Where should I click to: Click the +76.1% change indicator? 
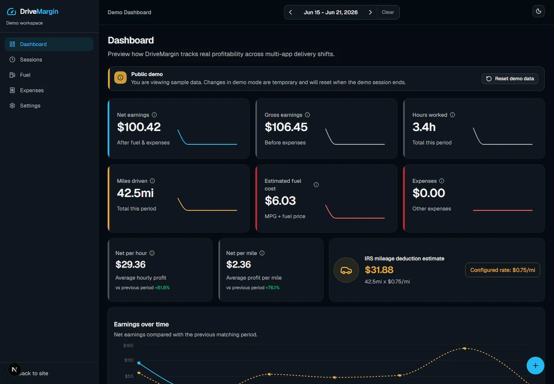(273, 288)
